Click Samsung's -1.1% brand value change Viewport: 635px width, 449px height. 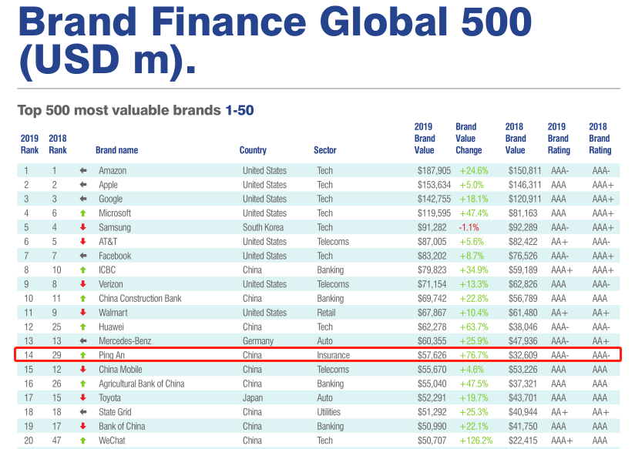tap(469, 228)
